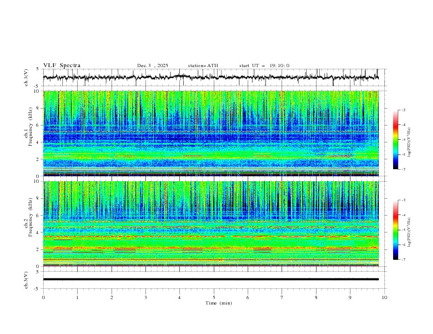Image resolution: width=433 pixels, height=334 pixels.
Task: Click the "VLF Spectra" title text
Action: point(62,65)
